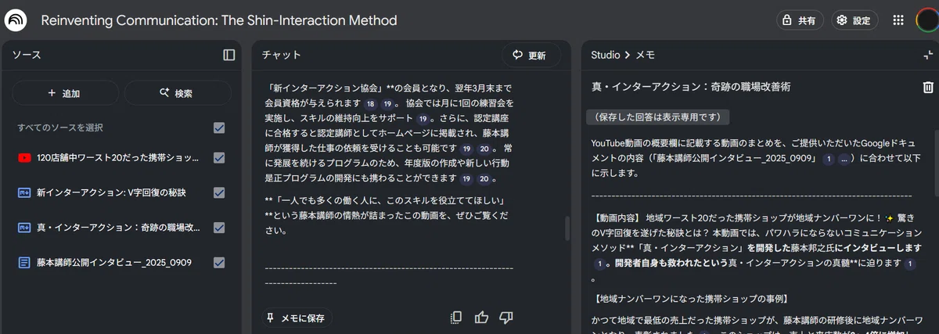Click the chat panel scrollbar
Screen dimensions: 939x334
[567, 228]
